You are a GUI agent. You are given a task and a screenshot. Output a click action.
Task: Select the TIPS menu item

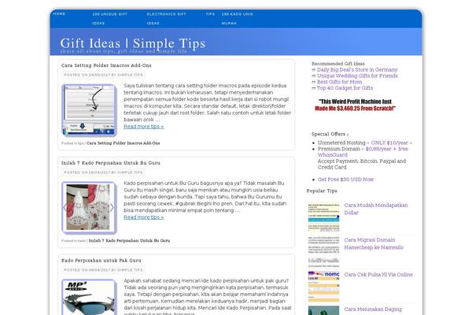pyautogui.click(x=210, y=14)
